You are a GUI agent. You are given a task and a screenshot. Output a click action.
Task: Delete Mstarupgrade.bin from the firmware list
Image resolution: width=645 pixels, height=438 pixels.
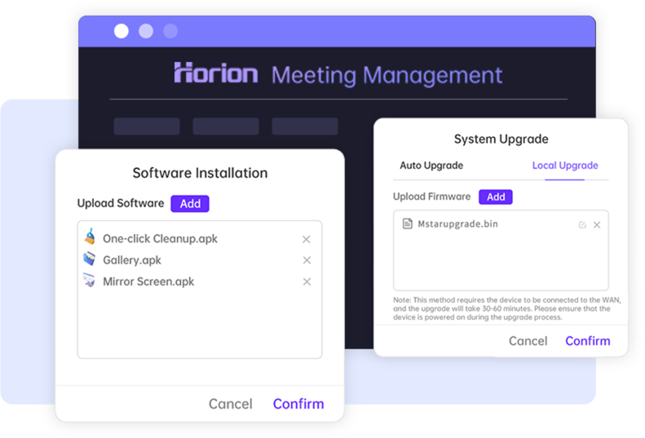[x=597, y=225]
